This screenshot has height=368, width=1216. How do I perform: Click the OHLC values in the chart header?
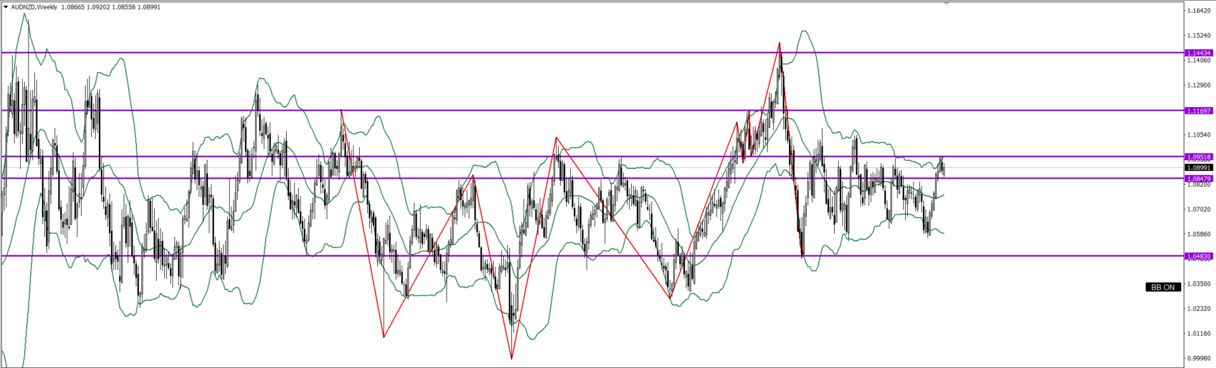coord(111,7)
